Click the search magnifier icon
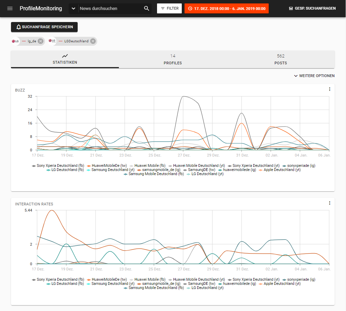The height and width of the screenshot is (311, 346). [x=146, y=8]
